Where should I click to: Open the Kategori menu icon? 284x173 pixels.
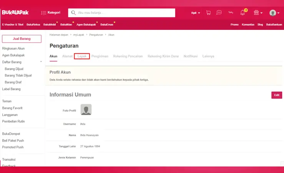point(43,13)
